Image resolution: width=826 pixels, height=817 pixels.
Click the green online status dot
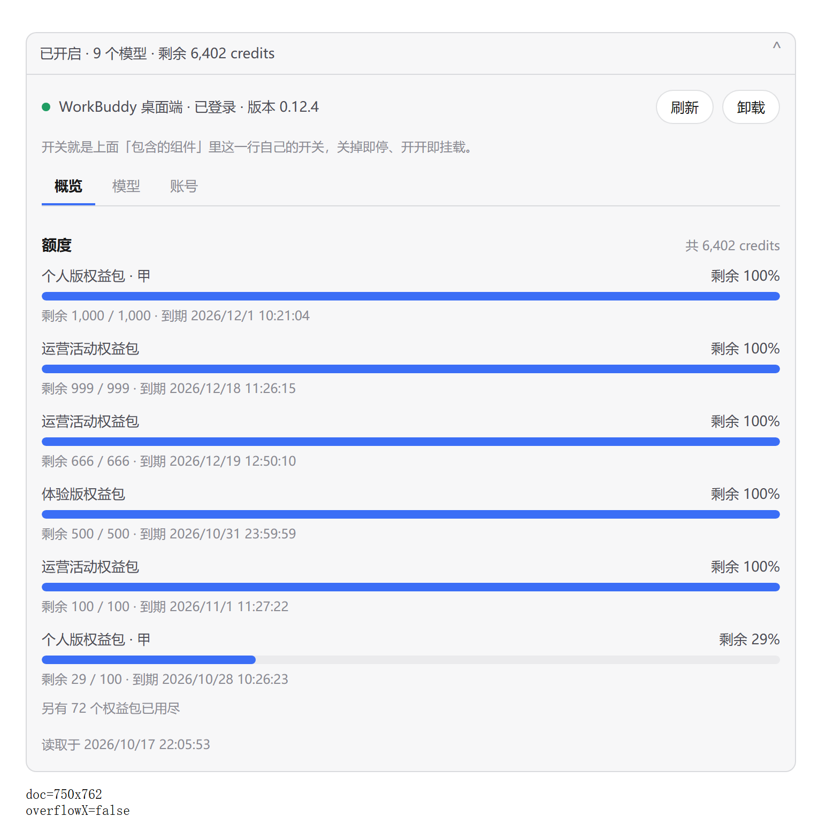point(46,107)
